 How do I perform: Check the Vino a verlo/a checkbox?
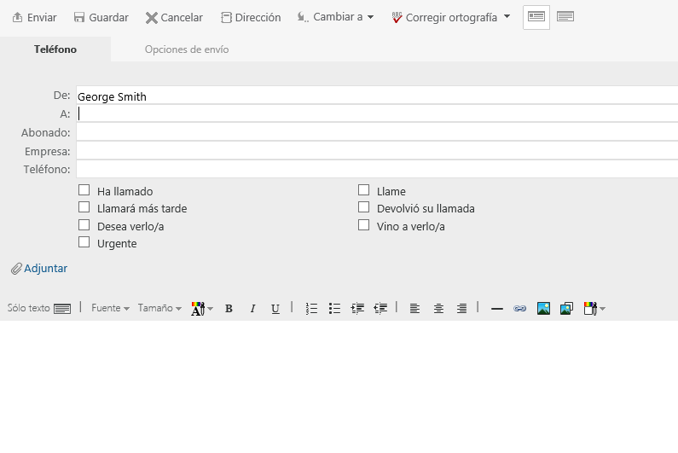[x=363, y=225]
